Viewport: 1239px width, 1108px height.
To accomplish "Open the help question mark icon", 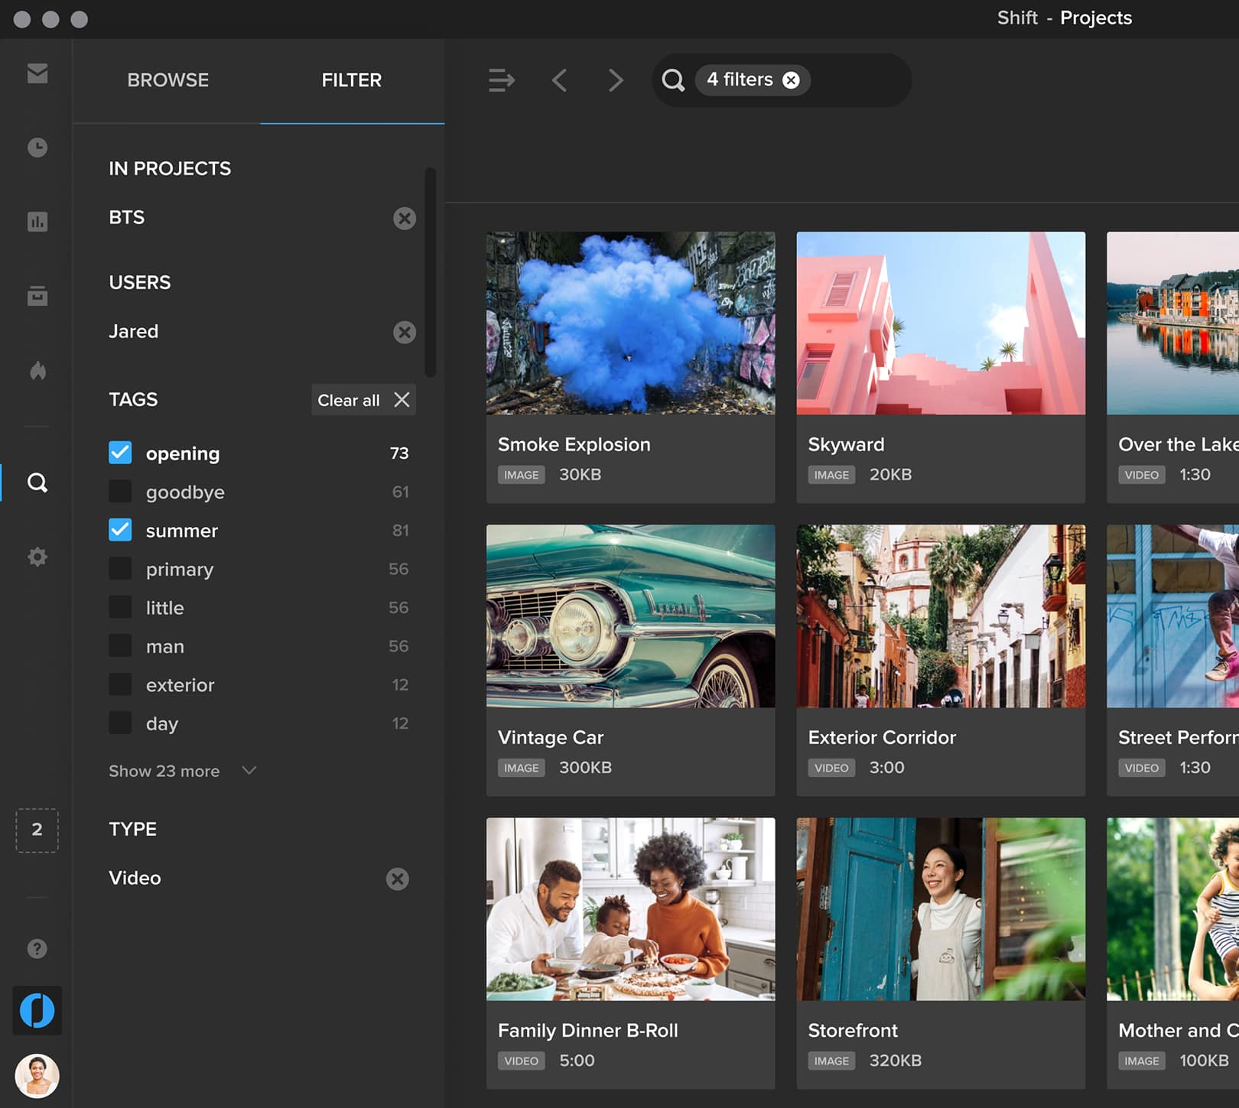I will [37, 949].
